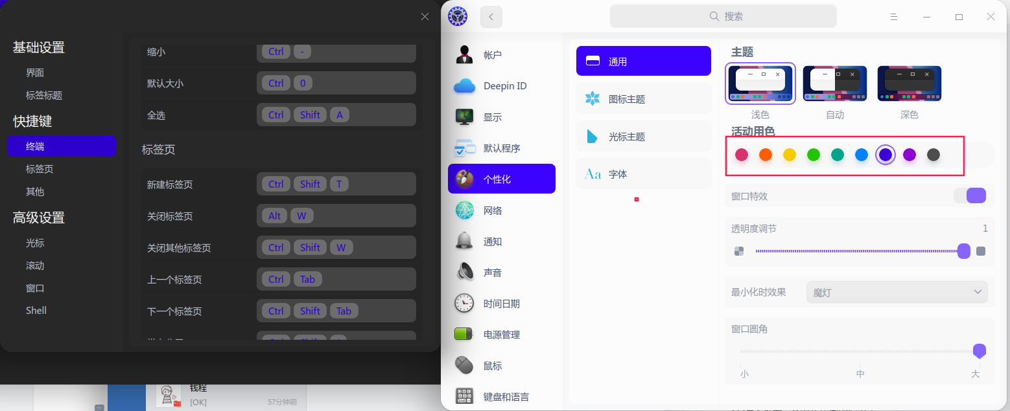Open 其他 in terminal settings sidebar
Screen dimensions: 1010x411
click(35, 192)
